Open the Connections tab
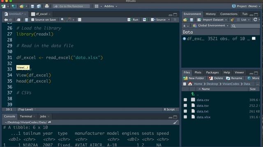 tap(229, 14)
